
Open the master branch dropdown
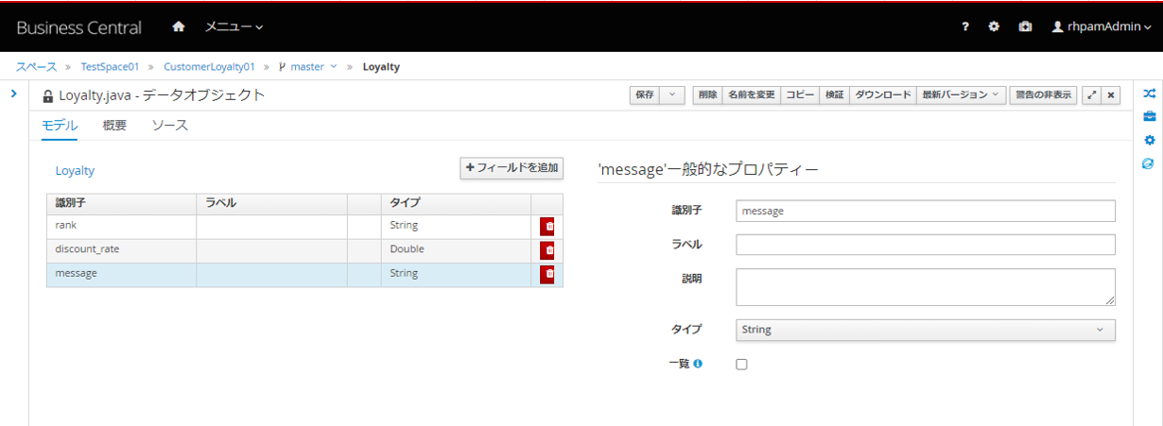pos(308,67)
